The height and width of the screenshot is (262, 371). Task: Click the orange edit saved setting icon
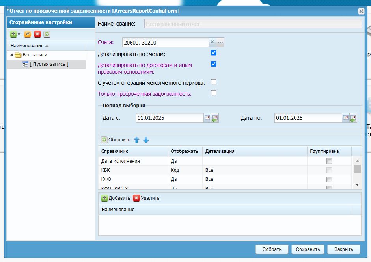[28, 34]
